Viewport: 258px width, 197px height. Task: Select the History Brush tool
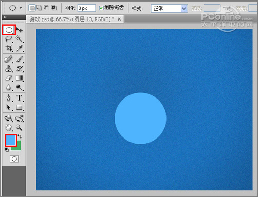[20, 69]
